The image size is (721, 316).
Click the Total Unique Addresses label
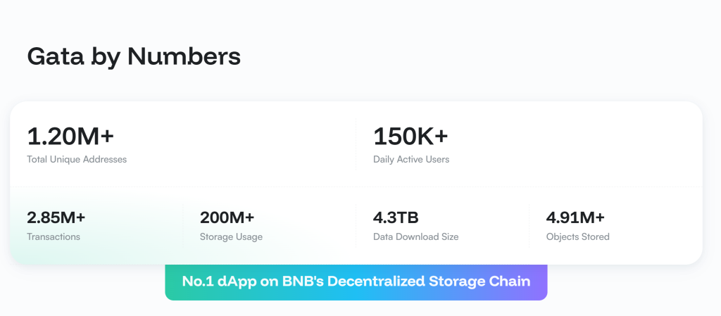point(77,159)
